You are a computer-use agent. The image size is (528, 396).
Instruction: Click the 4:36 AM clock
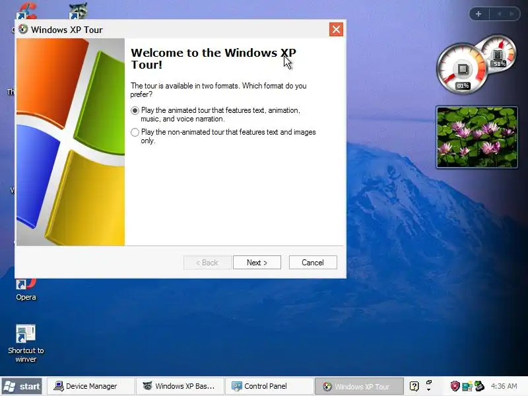click(x=504, y=386)
